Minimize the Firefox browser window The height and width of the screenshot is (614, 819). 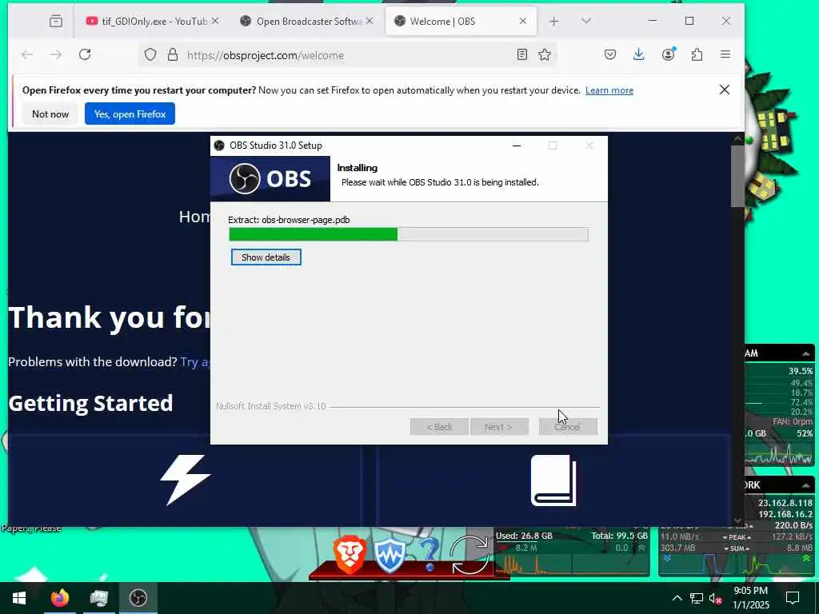653,21
